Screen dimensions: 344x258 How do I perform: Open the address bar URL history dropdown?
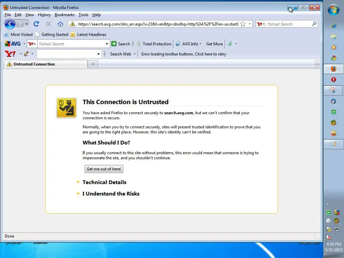[x=250, y=24]
